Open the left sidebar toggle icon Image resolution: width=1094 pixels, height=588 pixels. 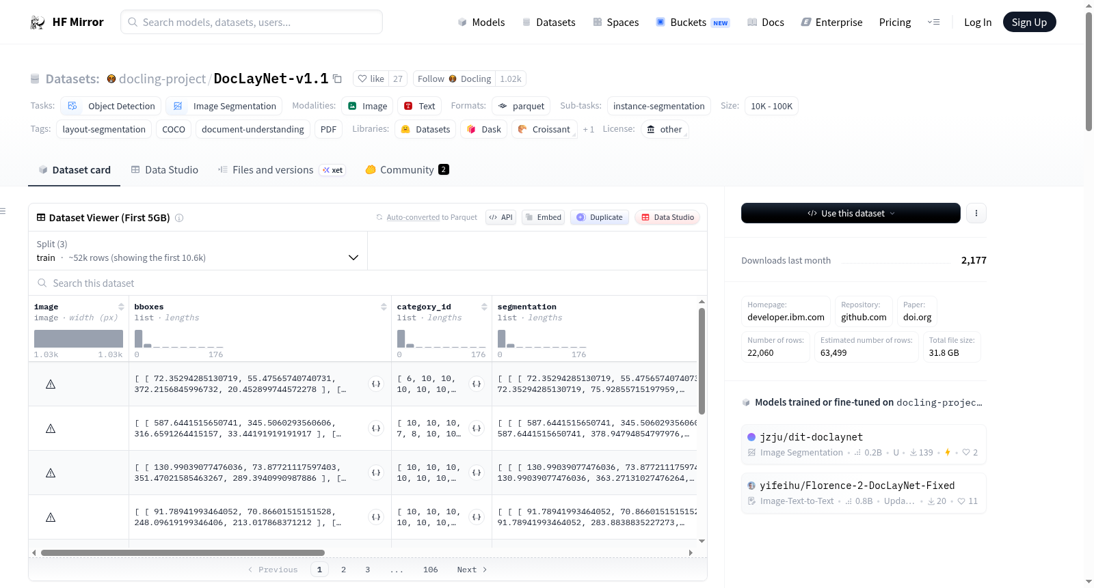tap(3, 211)
